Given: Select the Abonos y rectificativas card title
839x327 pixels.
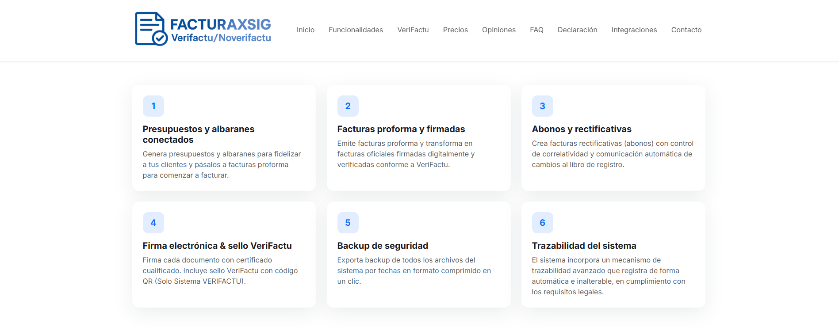Looking at the screenshot, I should (581, 129).
